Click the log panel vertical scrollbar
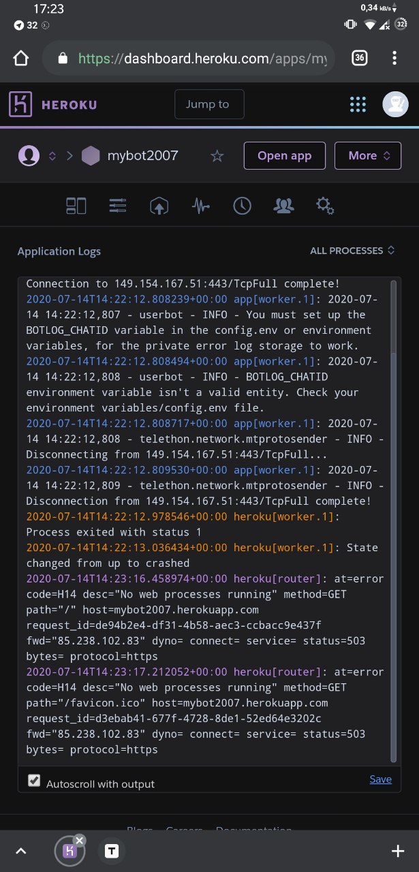Viewport: 419px width, 872px height. coord(393,521)
